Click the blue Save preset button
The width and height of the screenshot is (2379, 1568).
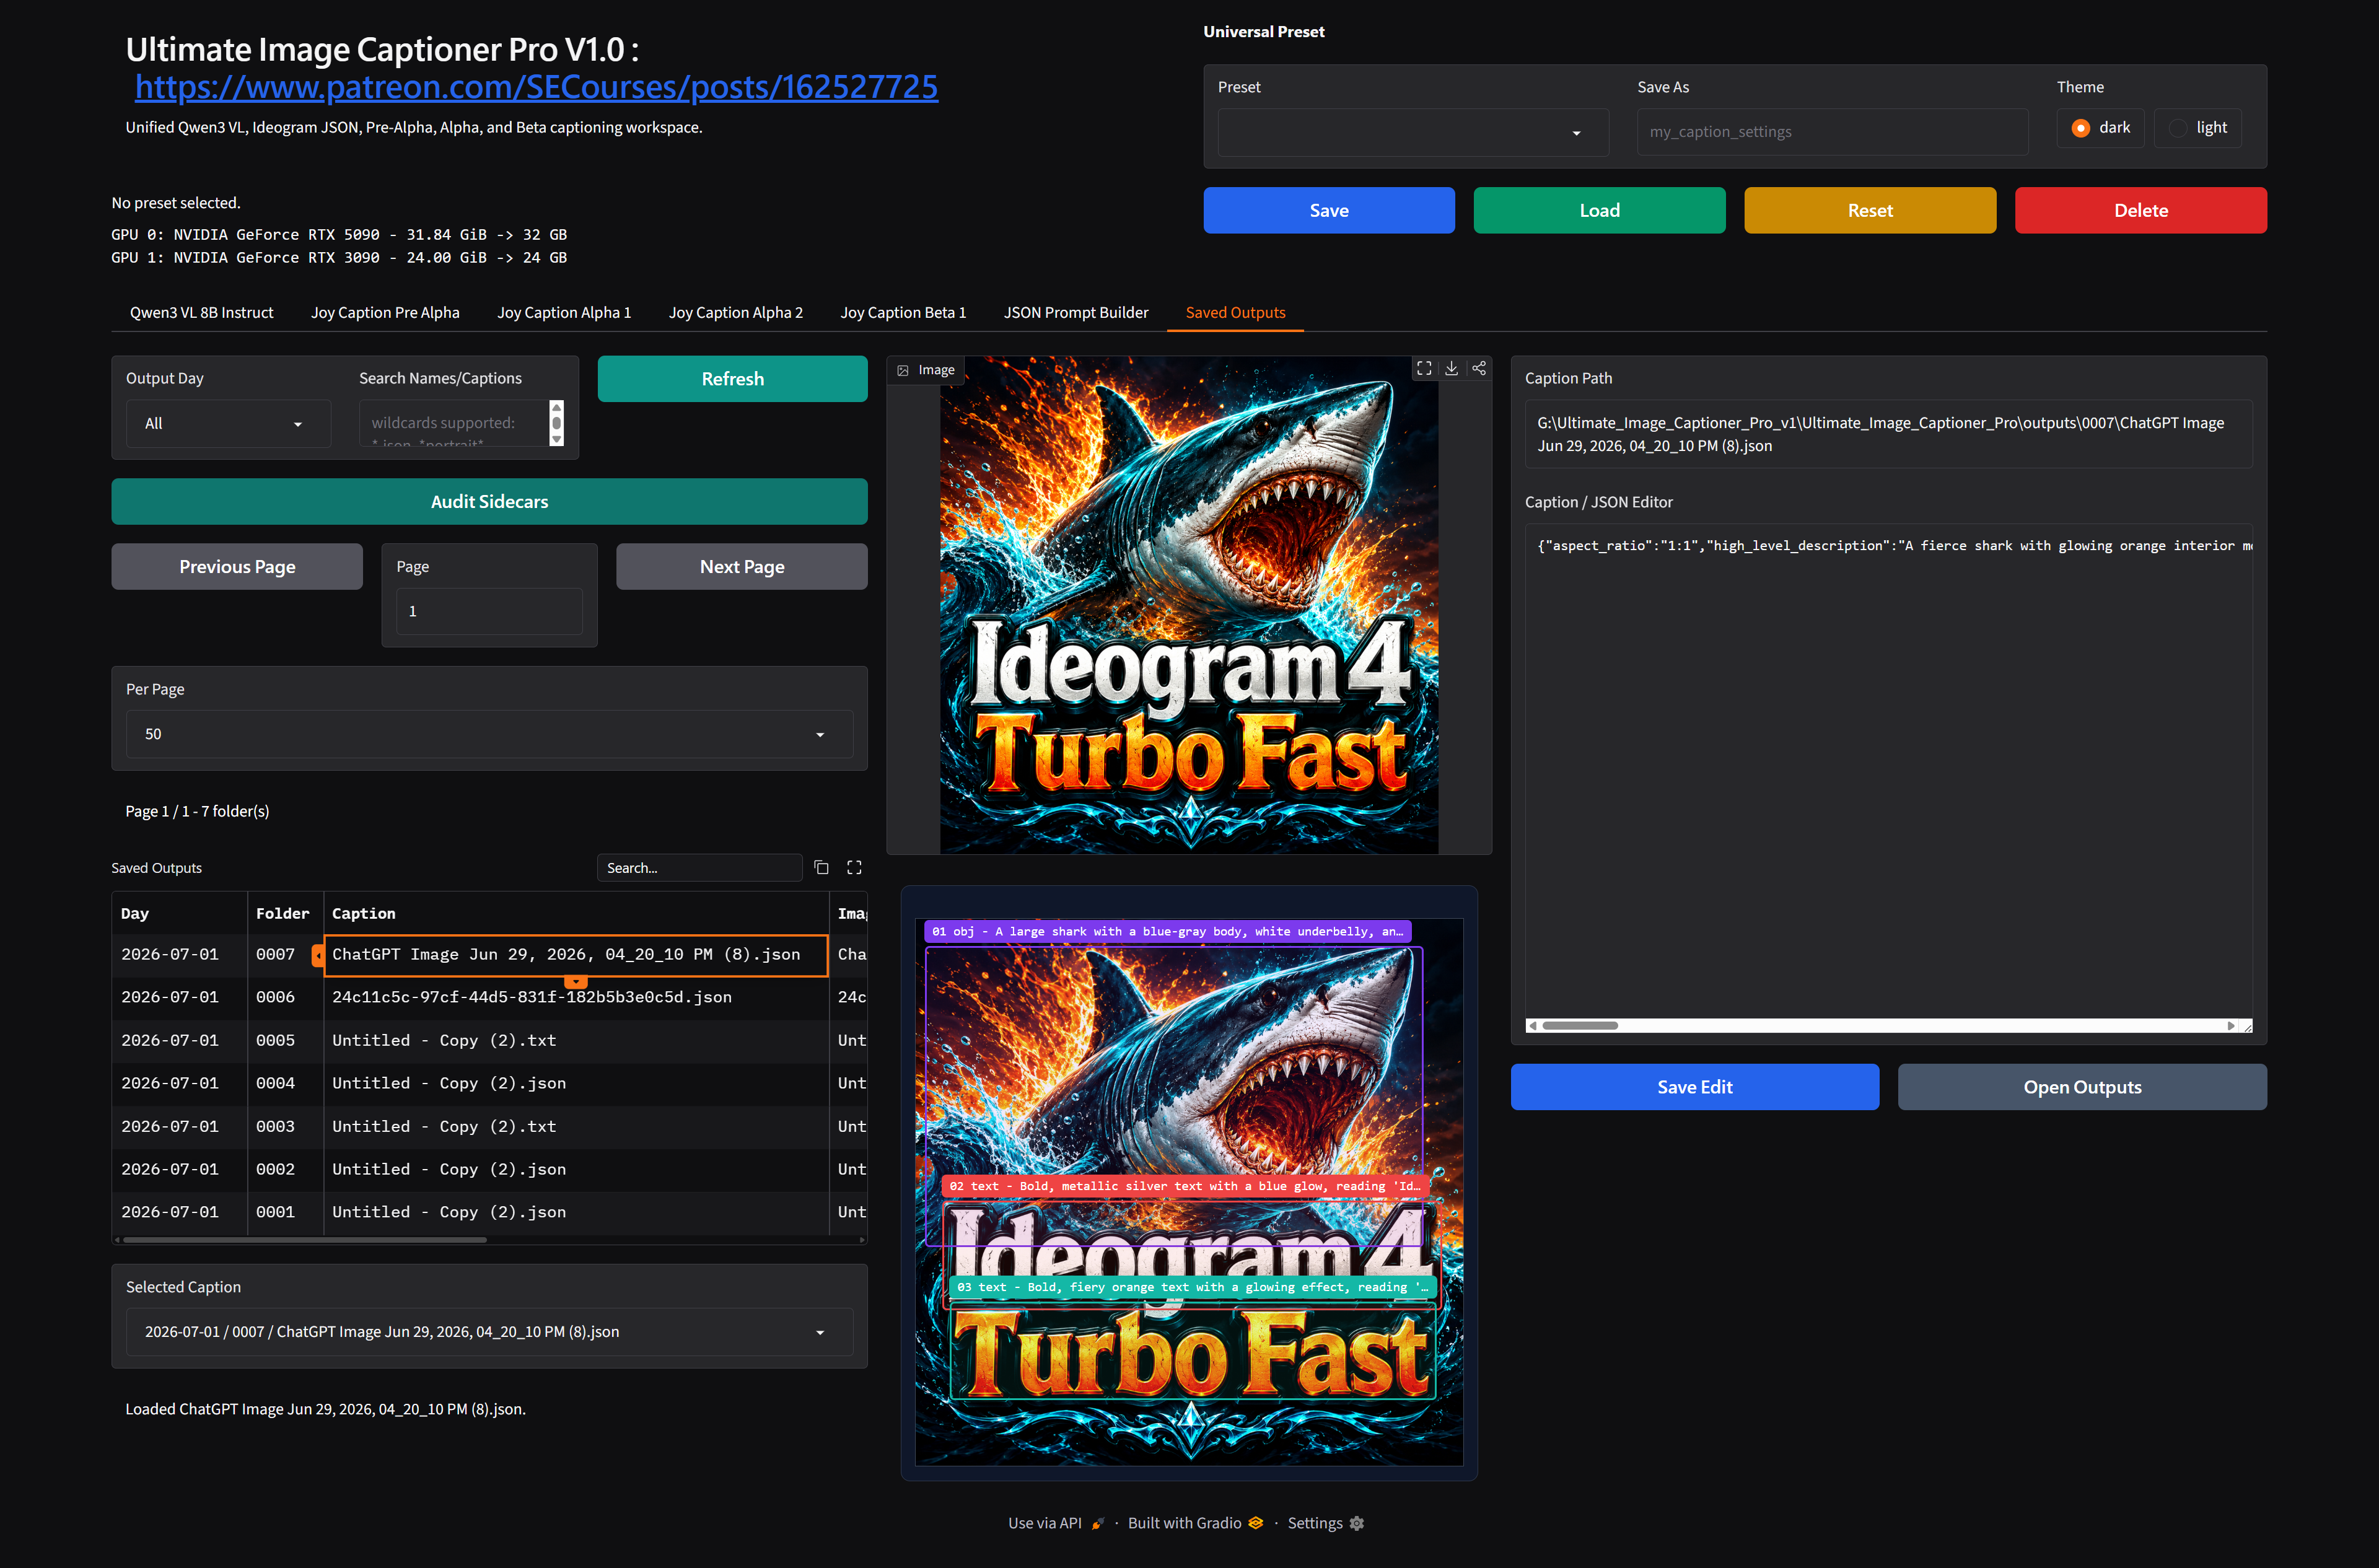click(1329, 210)
